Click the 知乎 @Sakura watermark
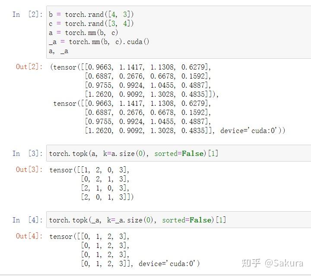 (x=272, y=262)
